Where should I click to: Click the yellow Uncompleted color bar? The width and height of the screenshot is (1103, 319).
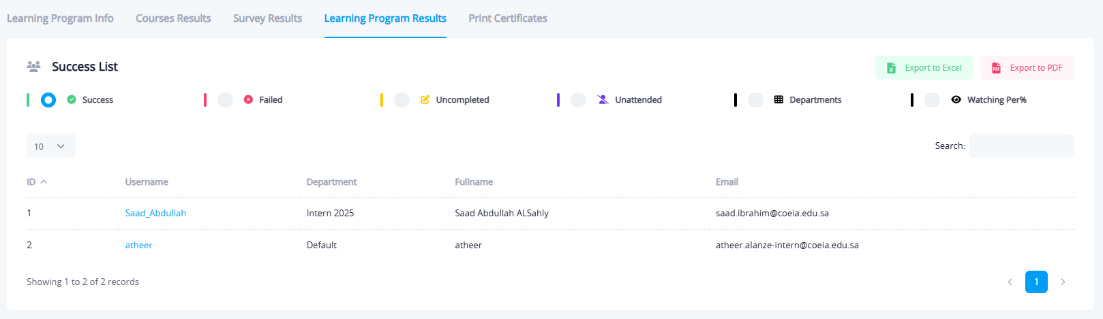382,100
